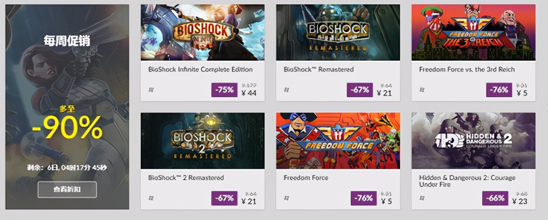
Task: Select the BioShock 2 Remastered cover image
Action: coord(203,141)
